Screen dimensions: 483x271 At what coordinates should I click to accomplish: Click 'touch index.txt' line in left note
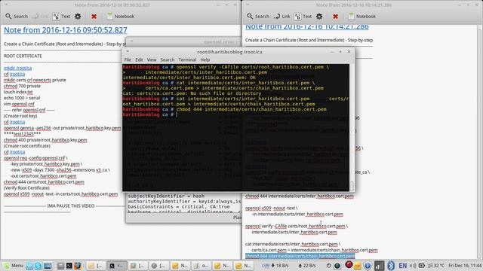click(18, 92)
